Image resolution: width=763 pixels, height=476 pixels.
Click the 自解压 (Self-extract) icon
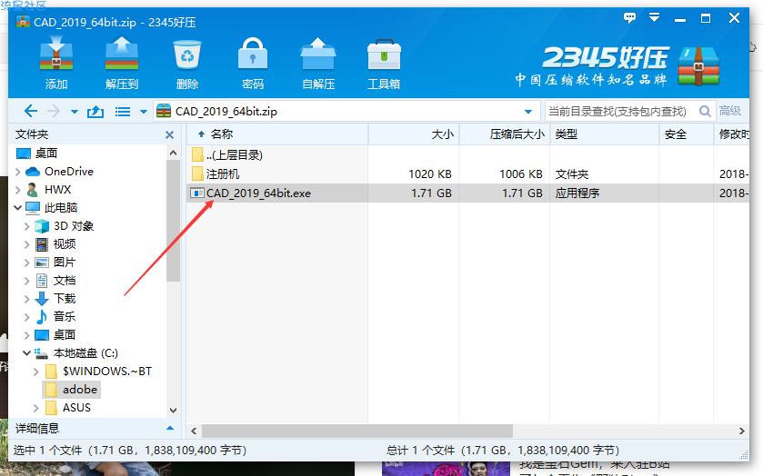click(318, 64)
